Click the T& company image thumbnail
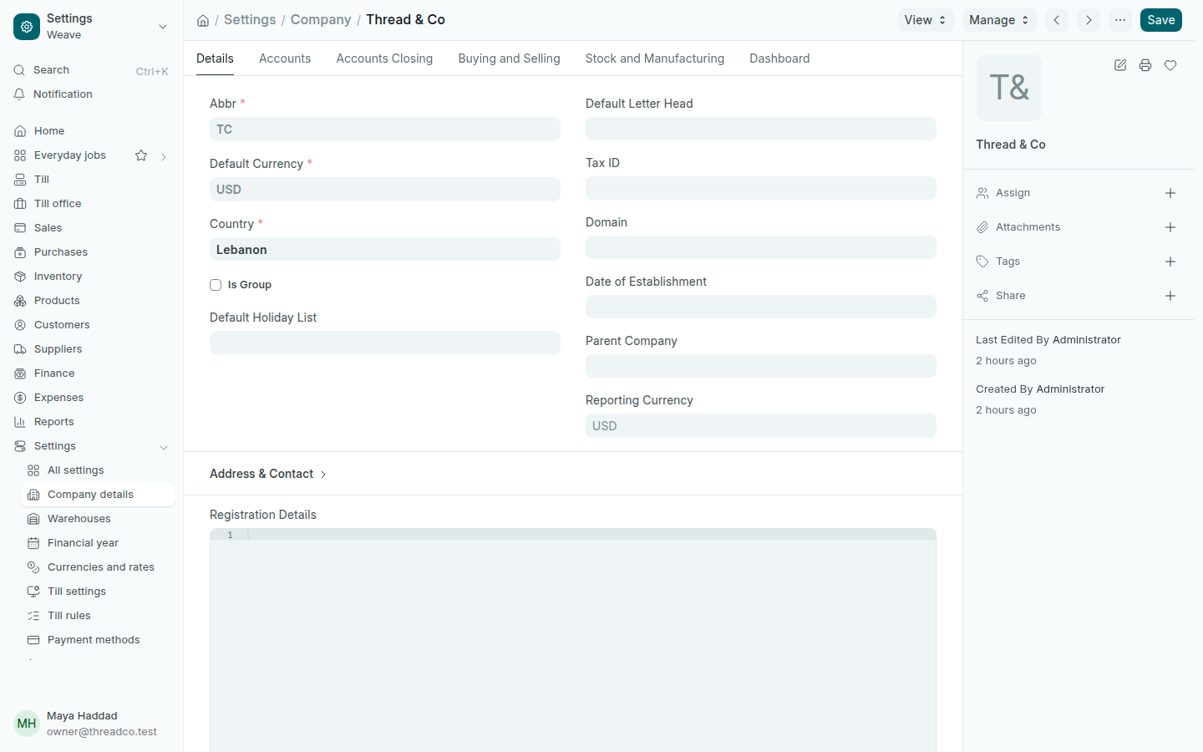Viewport: 1203px width, 752px height. (x=1009, y=88)
